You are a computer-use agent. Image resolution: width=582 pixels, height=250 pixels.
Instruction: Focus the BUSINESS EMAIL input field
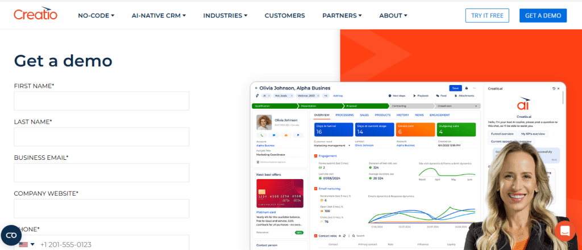[101, 173]
